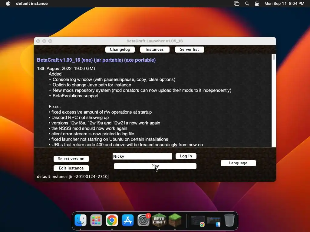Viewport: 310px width, 232px height.
Task: Open Spotlight search in menu bar
Action: tap(247, 3)
